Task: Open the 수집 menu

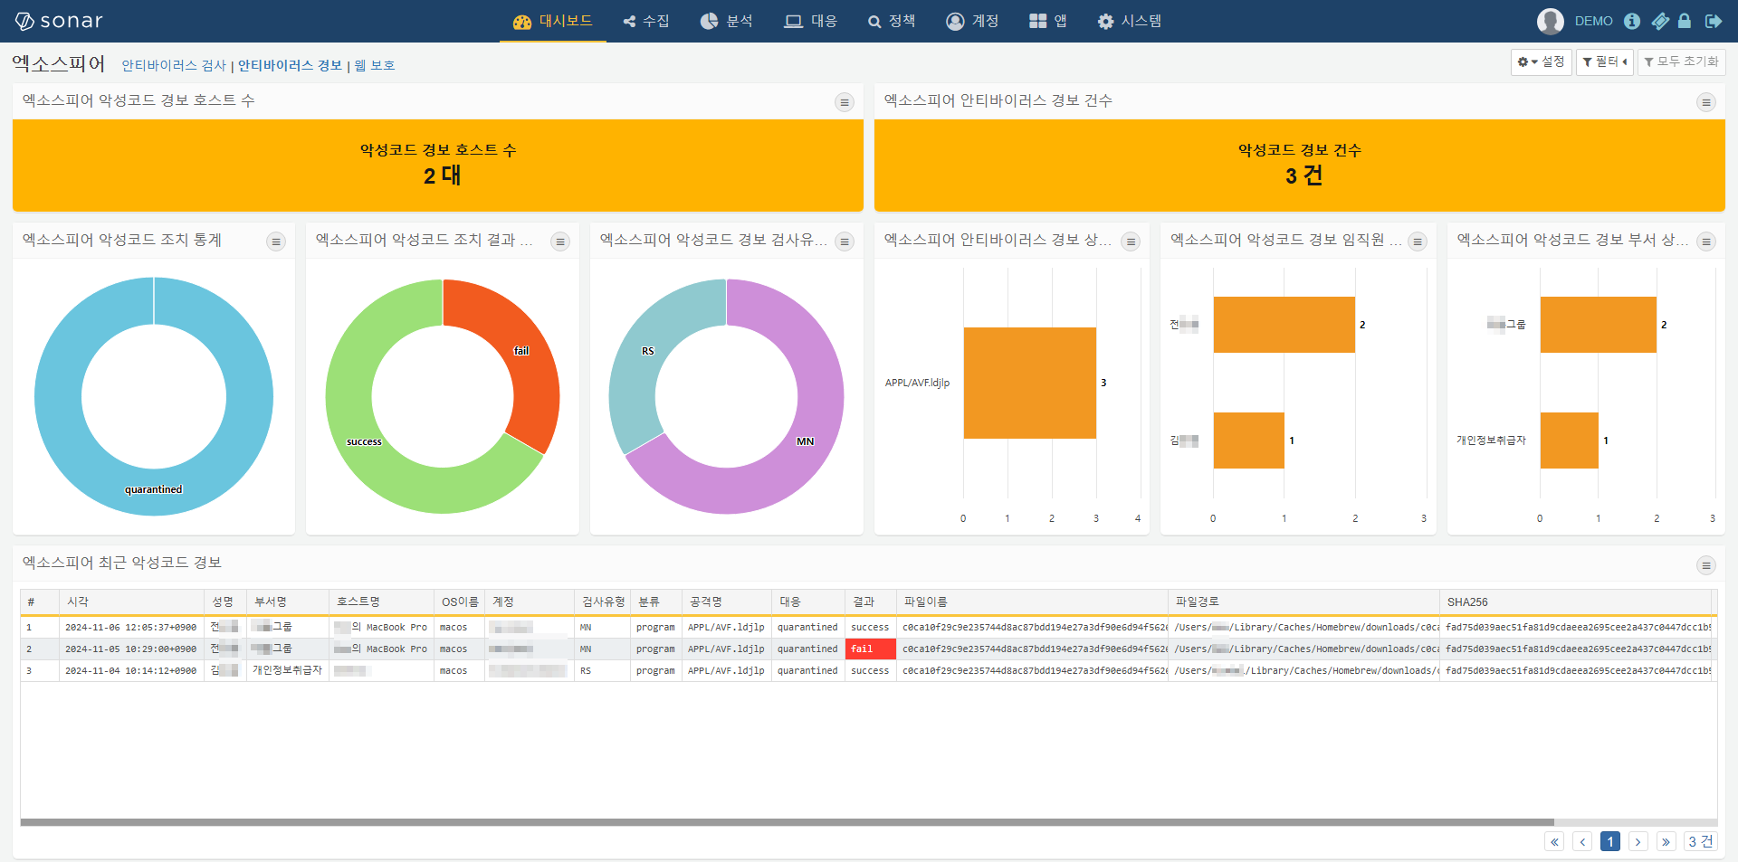Action: pyautogui.click(x=646, y=21)
